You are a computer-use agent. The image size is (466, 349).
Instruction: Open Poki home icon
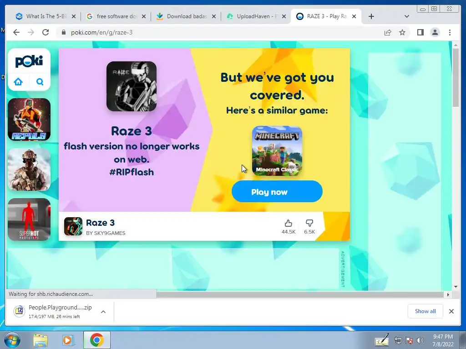pos(18,82)
